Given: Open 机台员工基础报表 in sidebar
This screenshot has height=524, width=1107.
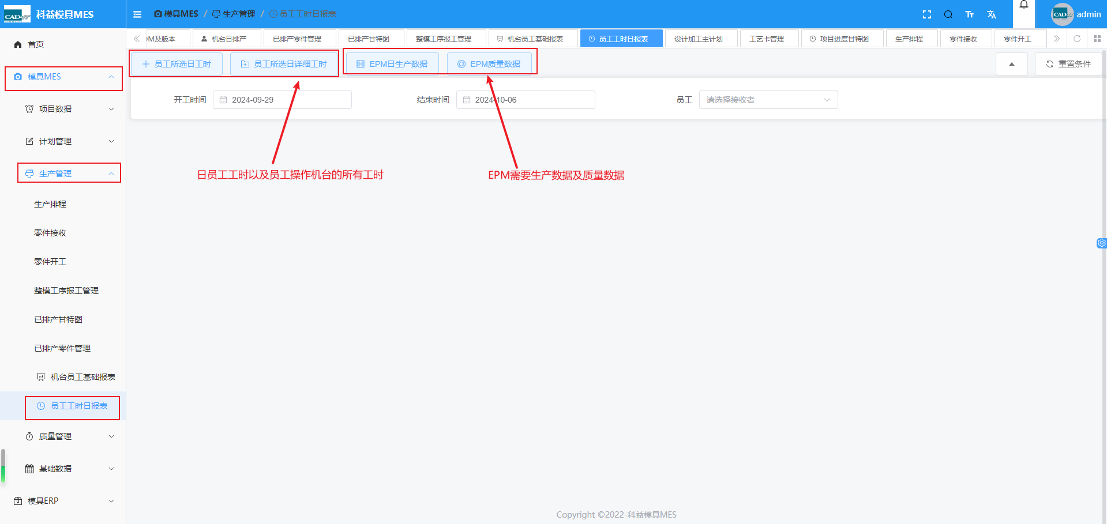Looking at the screenshot, I should 63,377.
